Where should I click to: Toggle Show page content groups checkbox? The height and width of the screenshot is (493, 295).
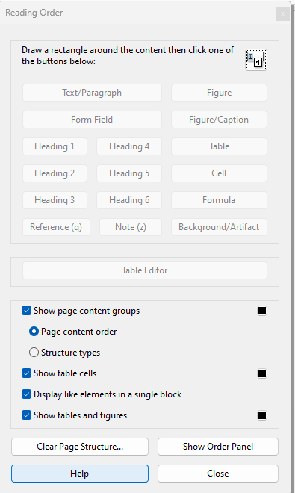tap(26, 311)
